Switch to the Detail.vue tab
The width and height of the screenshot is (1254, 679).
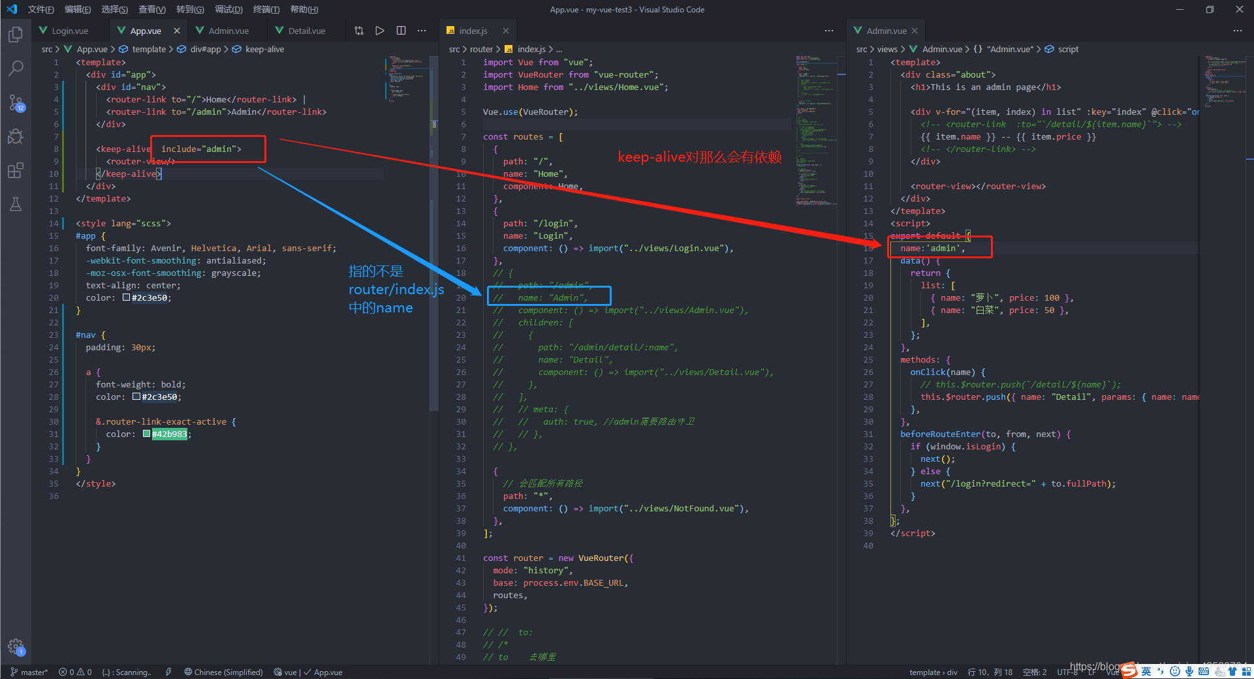pyautogui.click(x=307, y=31)
